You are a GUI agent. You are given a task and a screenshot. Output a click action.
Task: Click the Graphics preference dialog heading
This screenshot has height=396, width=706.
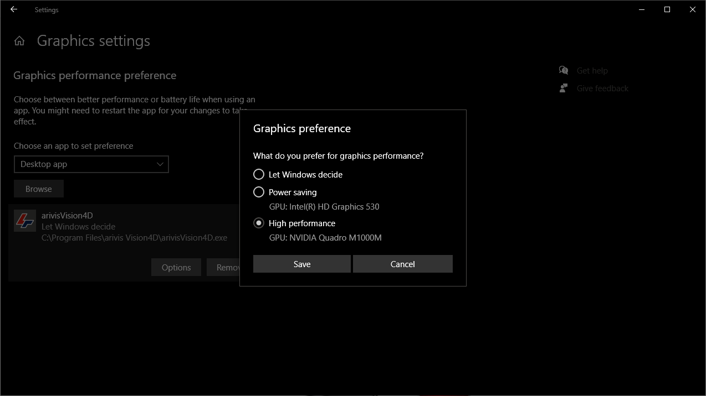coord(302,128)
